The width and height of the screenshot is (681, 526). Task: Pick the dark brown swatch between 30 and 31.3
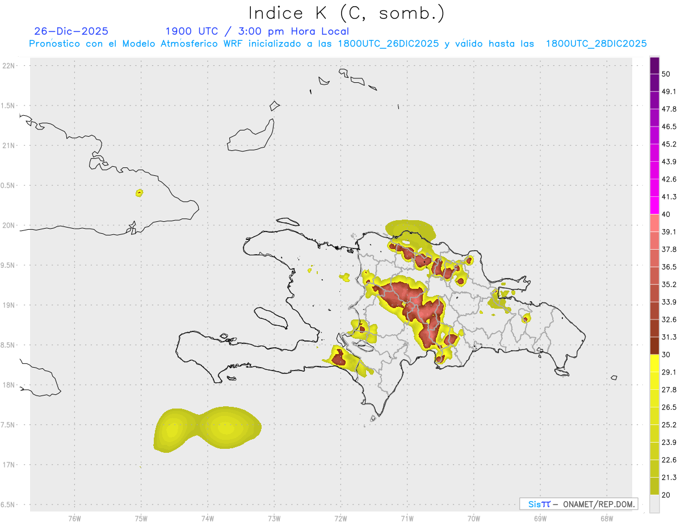pyautogui.click(x=655, y=346)
